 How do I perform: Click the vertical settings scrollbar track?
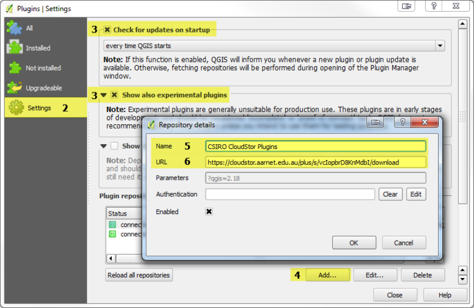coord(463,116)
